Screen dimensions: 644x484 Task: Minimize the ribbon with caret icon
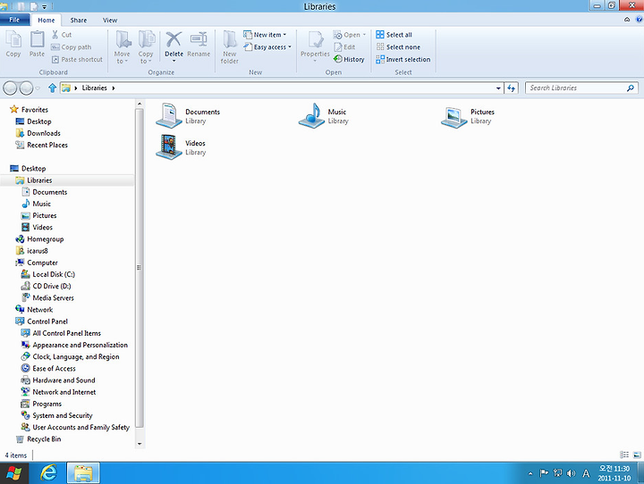point(627,20)
